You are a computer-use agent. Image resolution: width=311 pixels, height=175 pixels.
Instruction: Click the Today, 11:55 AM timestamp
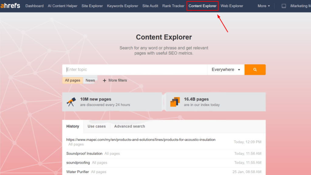(x=248, y=163)
